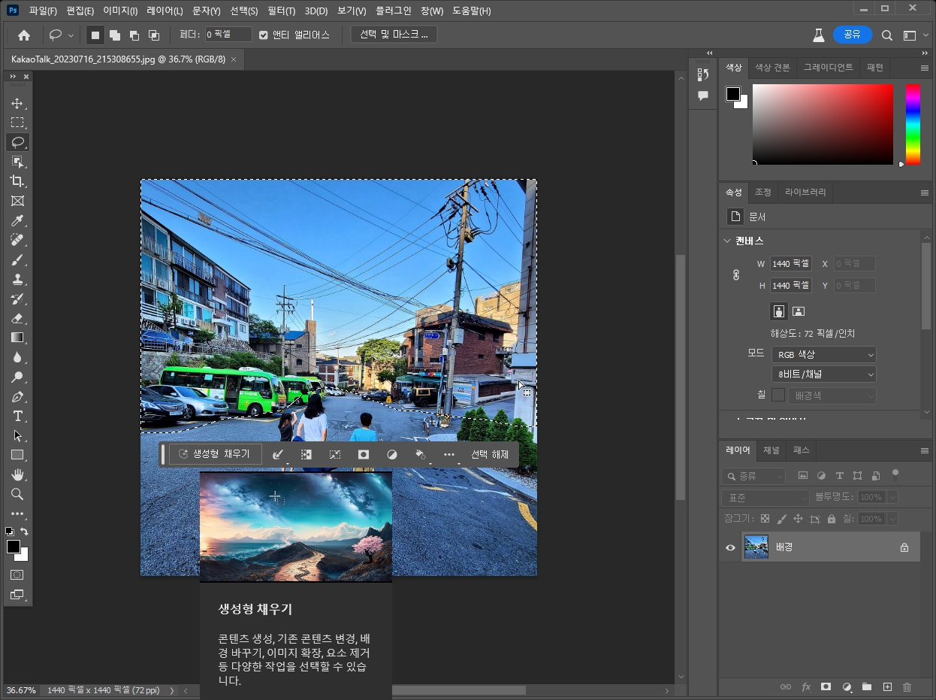
Task: Open the Layers panel menu
Action: click(x=925, y=450)
